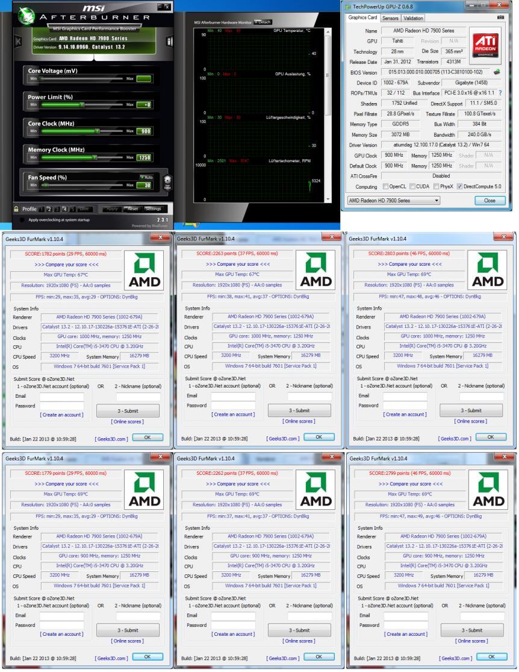Click the Core Voltage slider track
This screenshot has width=519, height=672.
click(81, 79)
